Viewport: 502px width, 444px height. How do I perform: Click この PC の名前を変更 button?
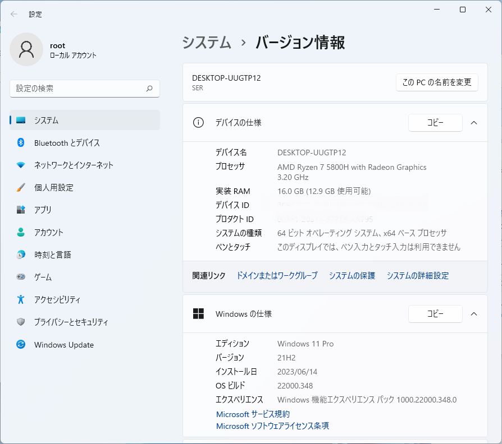[x=437, y=82]
